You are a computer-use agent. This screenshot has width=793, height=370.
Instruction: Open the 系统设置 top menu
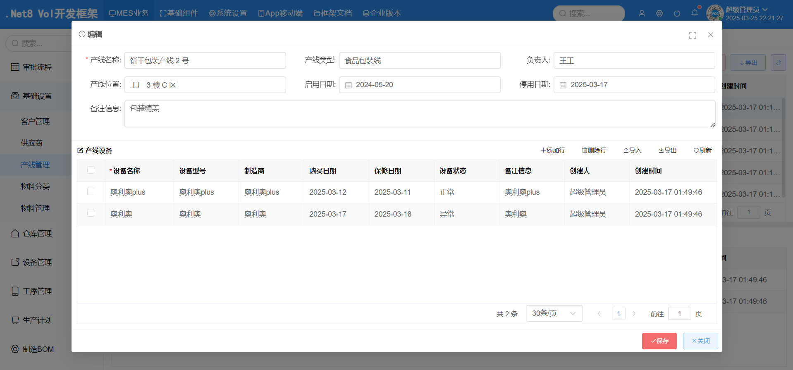(x=228, y=13)
